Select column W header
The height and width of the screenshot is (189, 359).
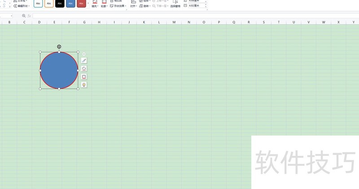coord(324,22)
